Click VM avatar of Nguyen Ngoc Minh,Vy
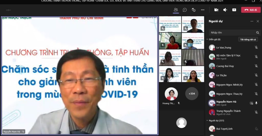 coord(212,85)
